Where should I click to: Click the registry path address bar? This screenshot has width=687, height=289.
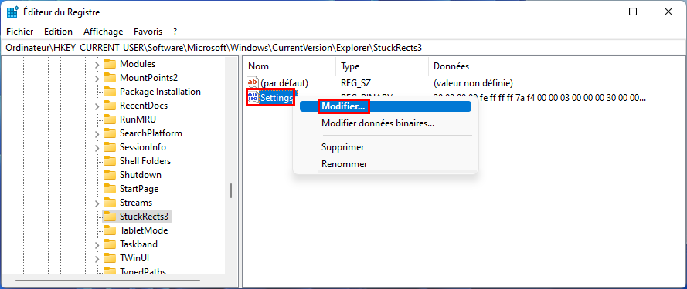click(343, 48)
